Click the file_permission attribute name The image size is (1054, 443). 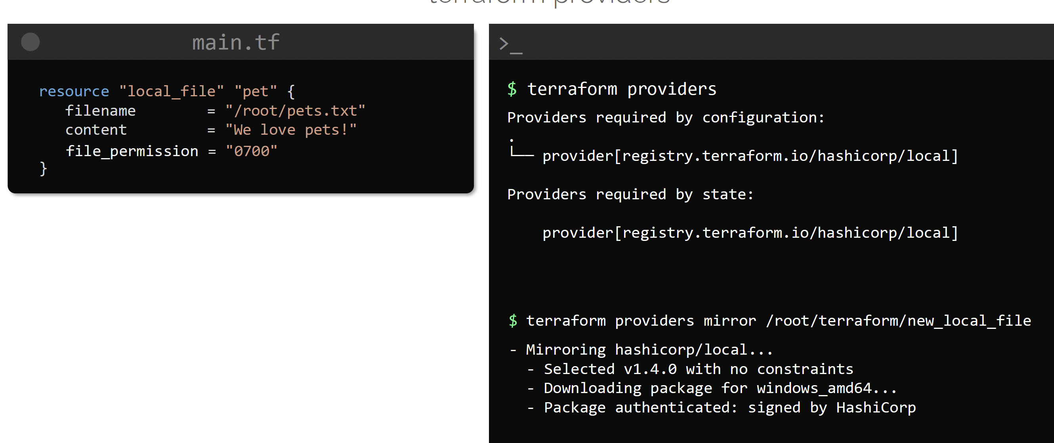(132, 151)
